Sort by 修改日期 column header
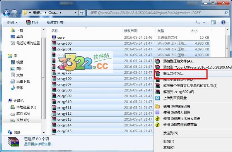Image resolution: width=232 pixels, height=152 pixels. pos(131,31)
